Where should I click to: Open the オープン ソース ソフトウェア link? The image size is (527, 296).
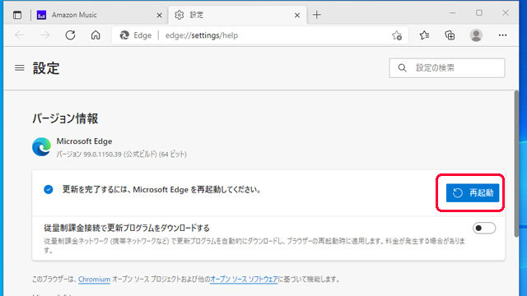pyautogui.click(x=244, y=280)
